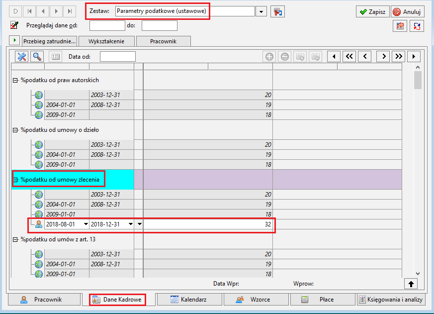Click the chart icon button below Zapisz
The height and width of the screenshot is (314, 434).
400,26
